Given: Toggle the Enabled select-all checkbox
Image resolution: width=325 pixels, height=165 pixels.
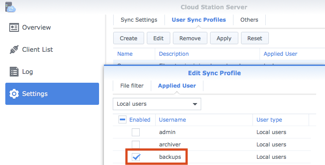Looking at the screenshot, I should [x=122, y=119].
